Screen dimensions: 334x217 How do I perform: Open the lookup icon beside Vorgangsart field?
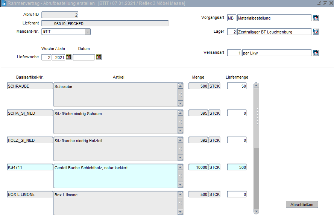pyautogui.click(x=316, y=18)
